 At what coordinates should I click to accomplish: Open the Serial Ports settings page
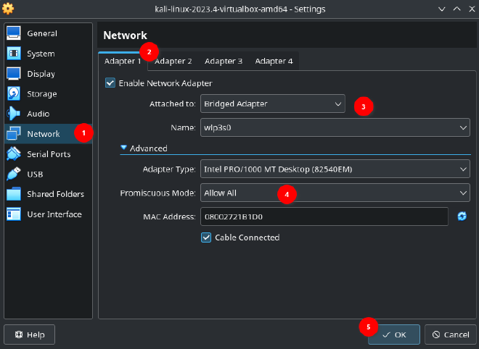pos(49,154)
